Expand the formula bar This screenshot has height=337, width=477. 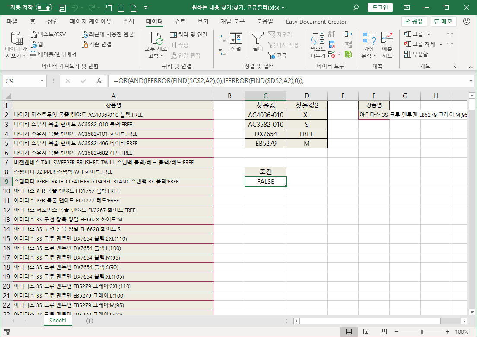471,81
